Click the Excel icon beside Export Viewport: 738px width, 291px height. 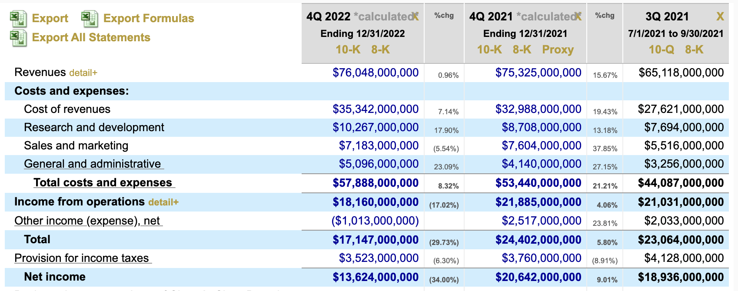point(18,19)
